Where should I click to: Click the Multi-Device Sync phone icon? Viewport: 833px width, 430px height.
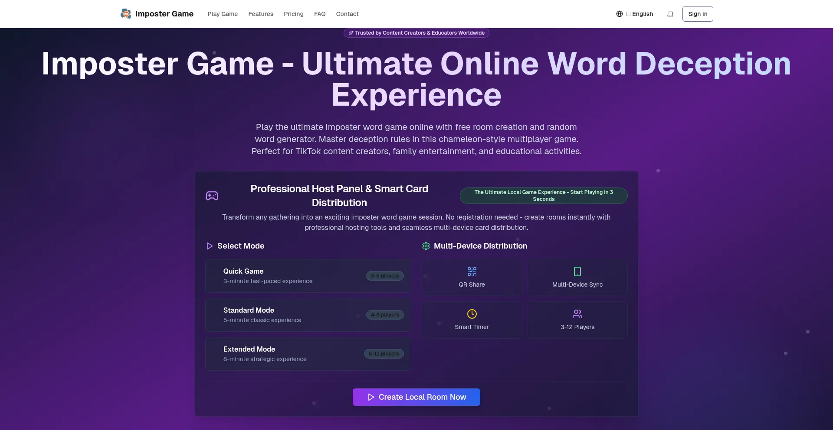pyautogui.click(x=577, y=272)
